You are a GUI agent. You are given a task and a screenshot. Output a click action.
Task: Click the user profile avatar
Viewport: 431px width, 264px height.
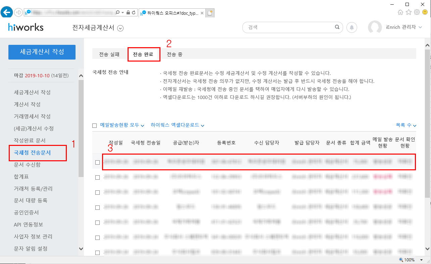point(375,27)
